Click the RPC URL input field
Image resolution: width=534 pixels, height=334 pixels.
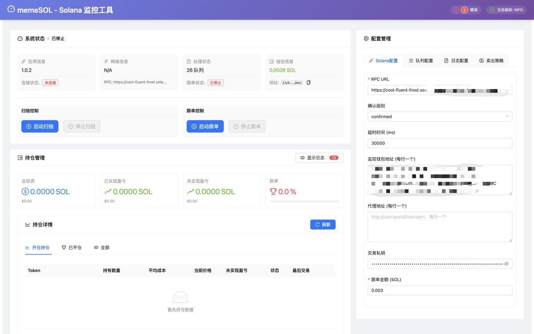tap(440, 90)
